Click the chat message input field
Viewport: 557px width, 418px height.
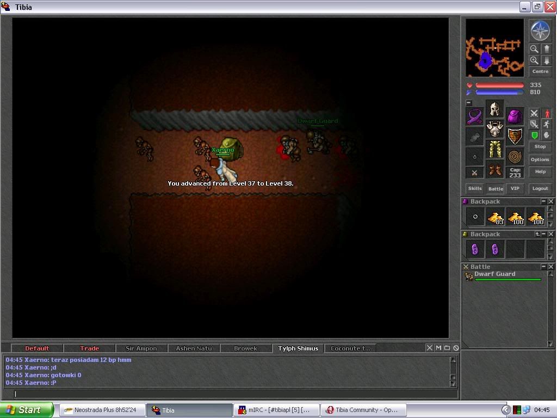tap(235, 394)
